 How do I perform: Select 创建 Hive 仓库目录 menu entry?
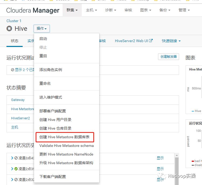coord(66,128)
